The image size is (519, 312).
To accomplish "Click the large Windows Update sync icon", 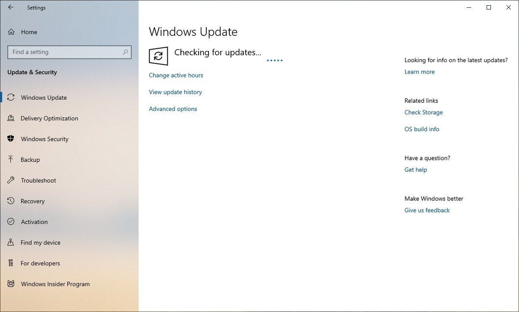I will [158, 56].
